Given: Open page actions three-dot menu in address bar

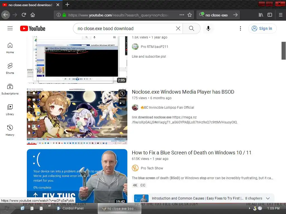Looking at the screenshot, I should coord(182,15).
